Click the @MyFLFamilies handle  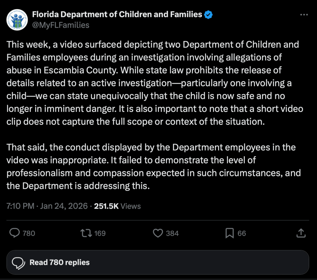click(x=61, y=25)
